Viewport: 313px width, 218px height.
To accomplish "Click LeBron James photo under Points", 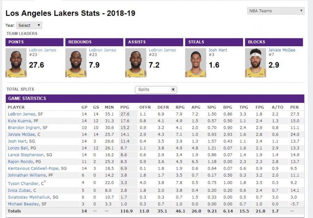I will [x=16, y=63].
